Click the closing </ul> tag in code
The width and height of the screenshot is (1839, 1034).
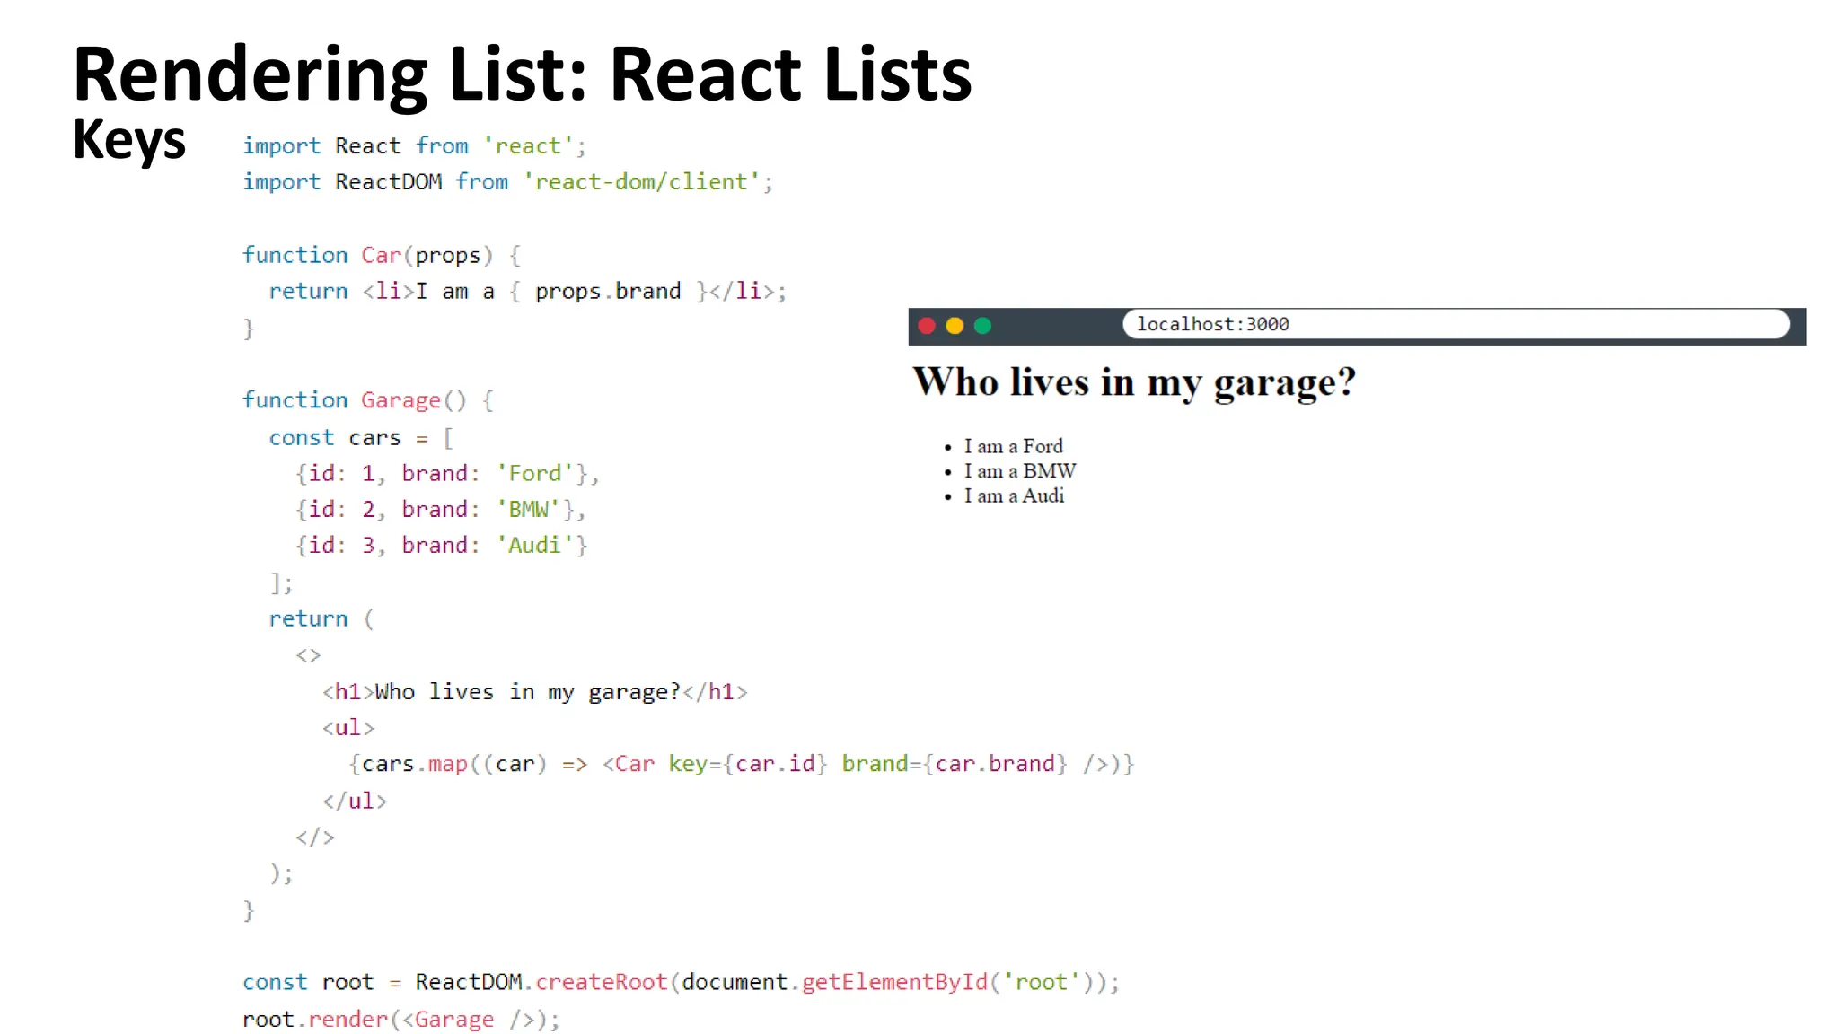point(355,801)
